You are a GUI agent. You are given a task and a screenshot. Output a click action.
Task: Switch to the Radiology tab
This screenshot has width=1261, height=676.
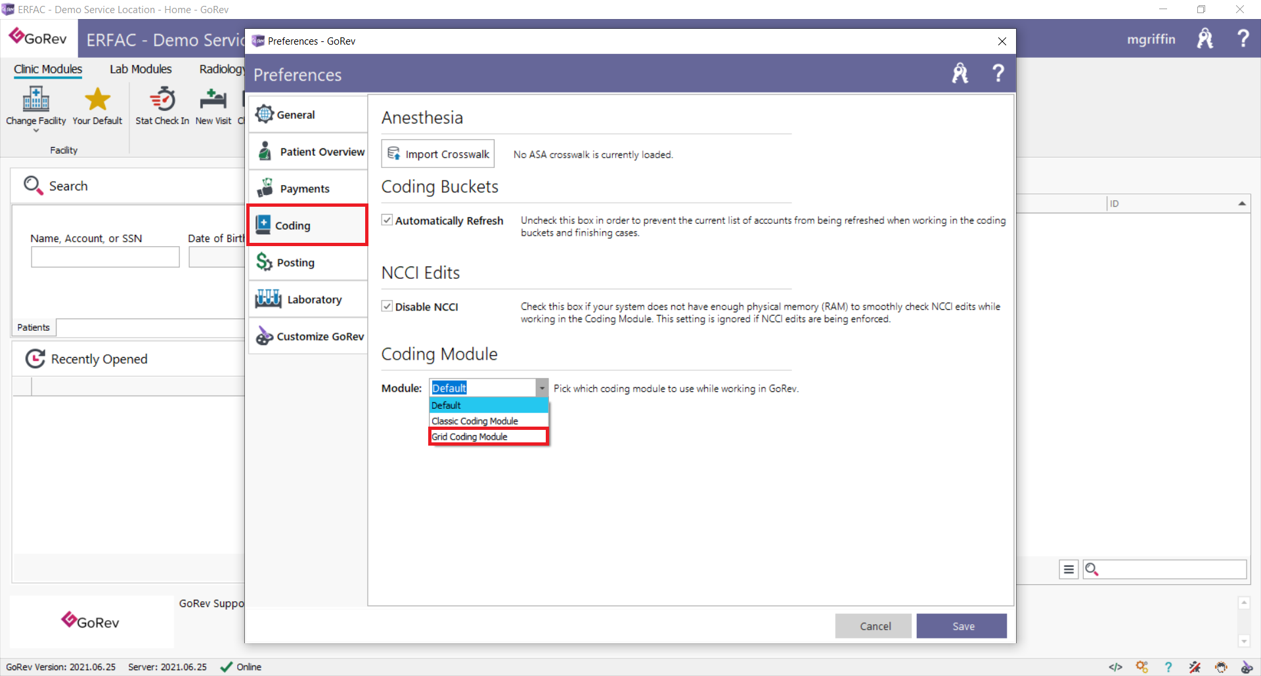(x=221, y=69)
